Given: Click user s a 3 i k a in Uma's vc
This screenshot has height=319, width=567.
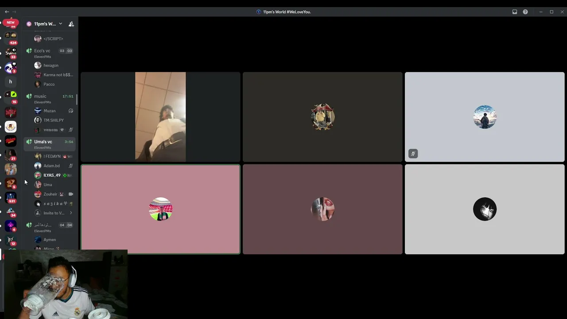Looking at the screenshot, I should [x=53, y=204].
